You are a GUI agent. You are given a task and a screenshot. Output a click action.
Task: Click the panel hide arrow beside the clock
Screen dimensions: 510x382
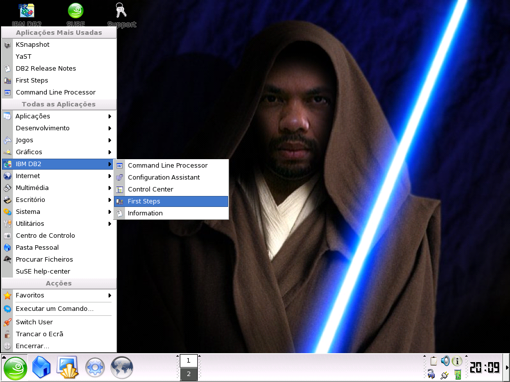coord(507,368)
